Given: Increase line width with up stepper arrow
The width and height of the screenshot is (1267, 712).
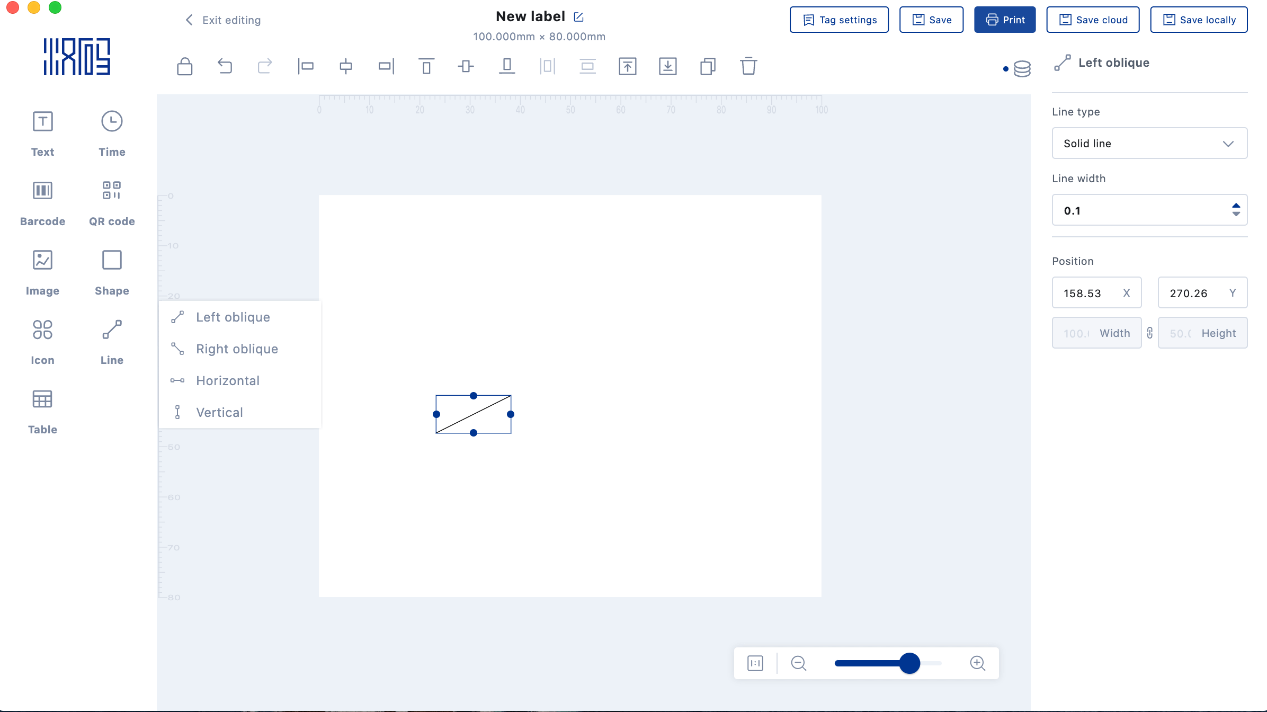Looking at the screenshot, I should 1236,206.
